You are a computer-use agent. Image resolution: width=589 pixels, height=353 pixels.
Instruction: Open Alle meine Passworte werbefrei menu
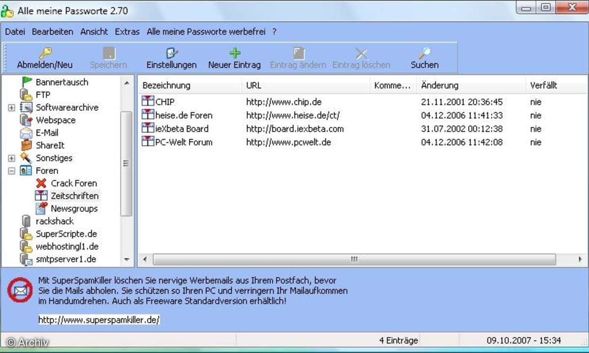point(206,32)
